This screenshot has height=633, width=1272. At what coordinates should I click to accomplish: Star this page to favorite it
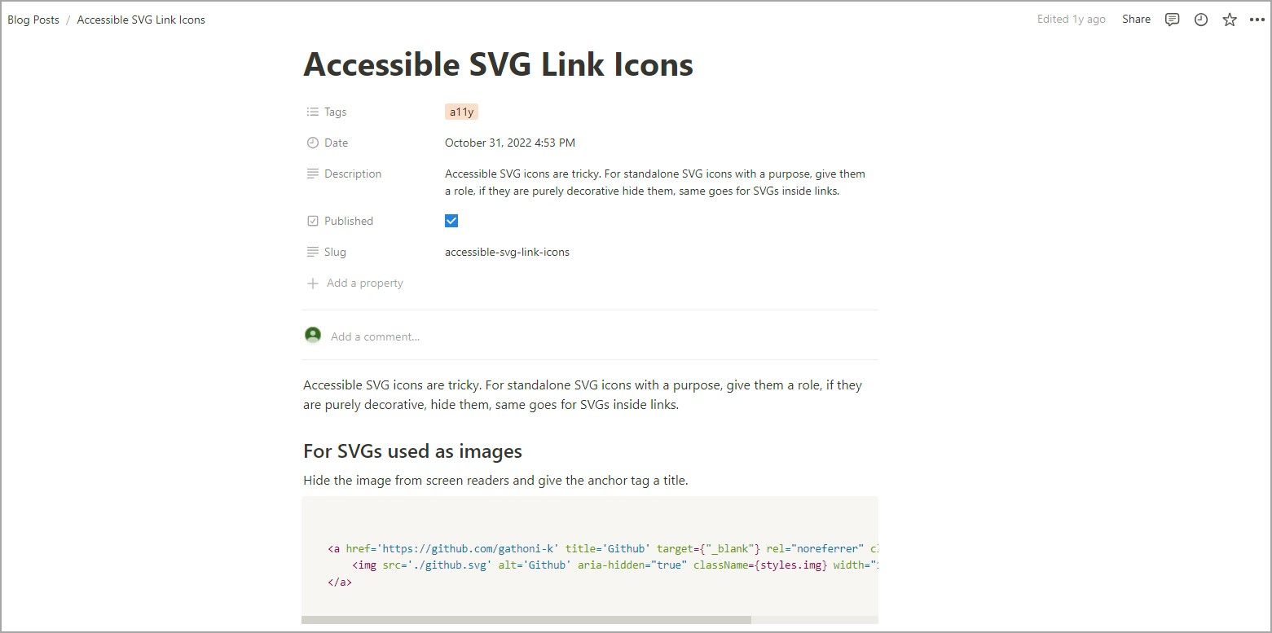tap(1229, 19)
